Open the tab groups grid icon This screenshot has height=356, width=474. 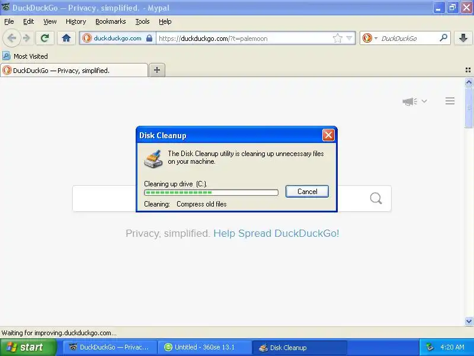[x=468, y=70]
